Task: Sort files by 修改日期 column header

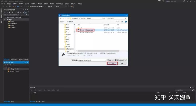Action: coord(107,25)
